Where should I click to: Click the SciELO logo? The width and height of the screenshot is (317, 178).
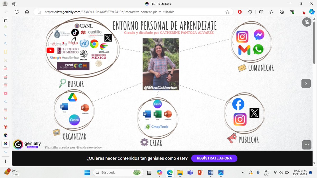pos(73,42)
